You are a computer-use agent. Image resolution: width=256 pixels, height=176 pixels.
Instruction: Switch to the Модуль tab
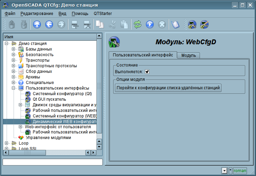click(188, 55)
